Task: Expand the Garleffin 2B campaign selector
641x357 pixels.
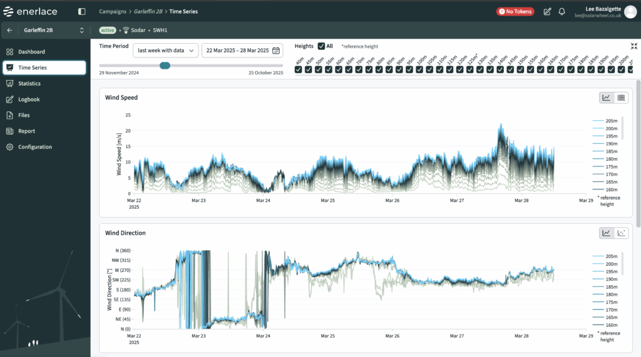Action: point(81,30)
